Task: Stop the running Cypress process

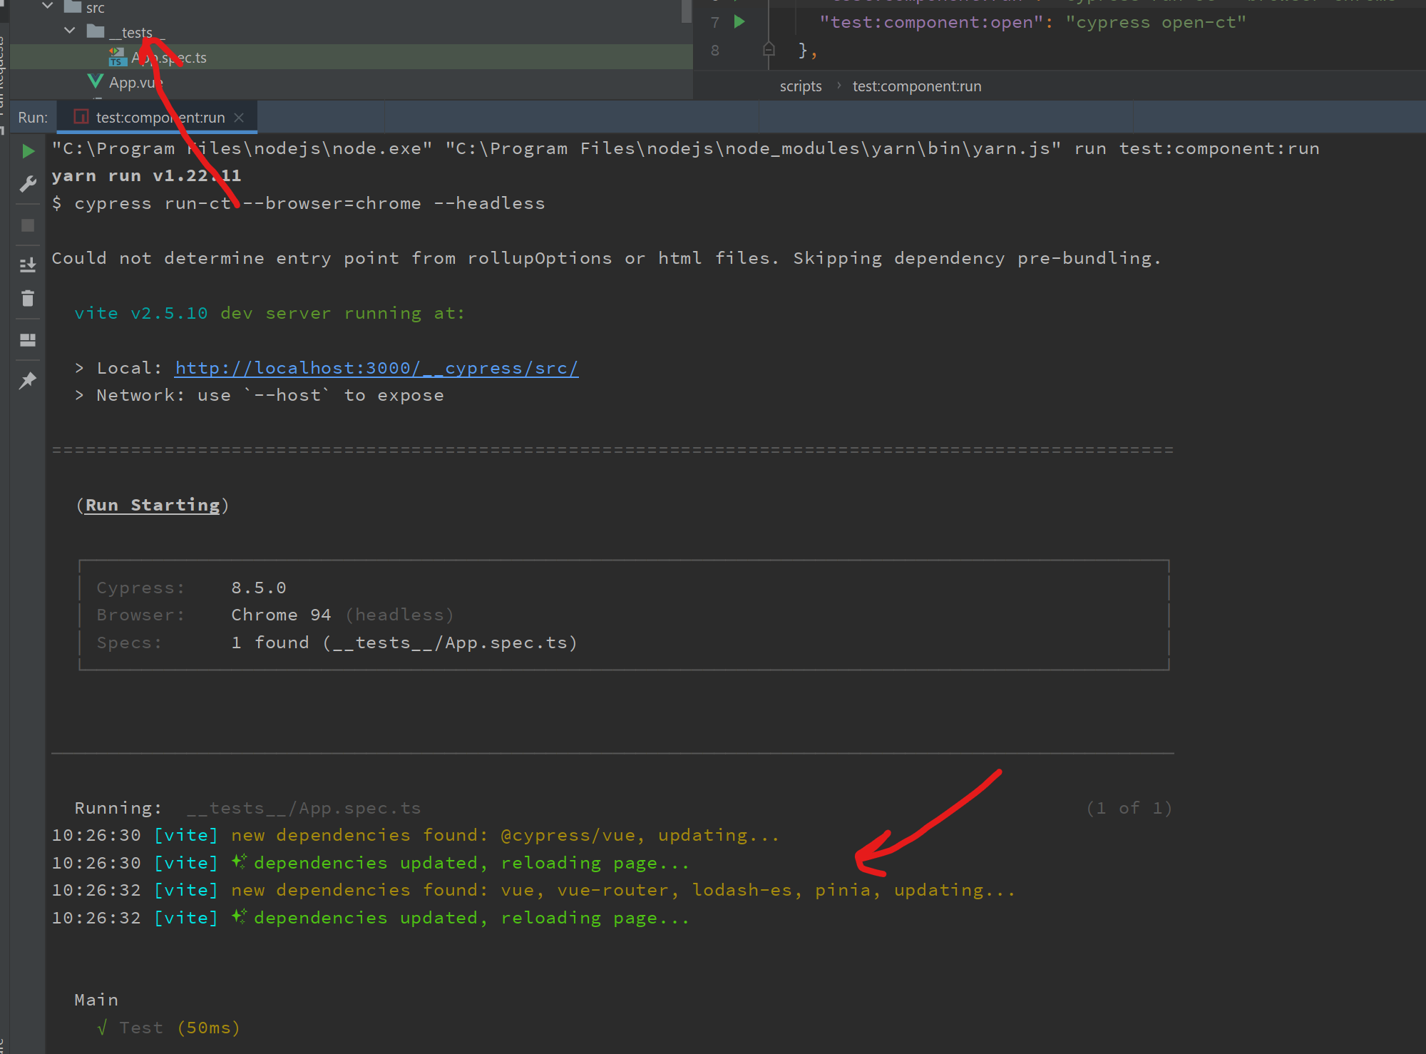Action: click(x=29, y=225)
